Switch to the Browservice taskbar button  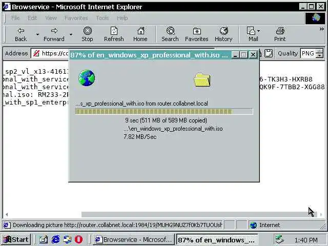tap(133, 239)
